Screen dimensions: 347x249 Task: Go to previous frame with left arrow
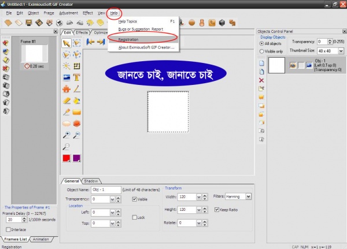90,42
